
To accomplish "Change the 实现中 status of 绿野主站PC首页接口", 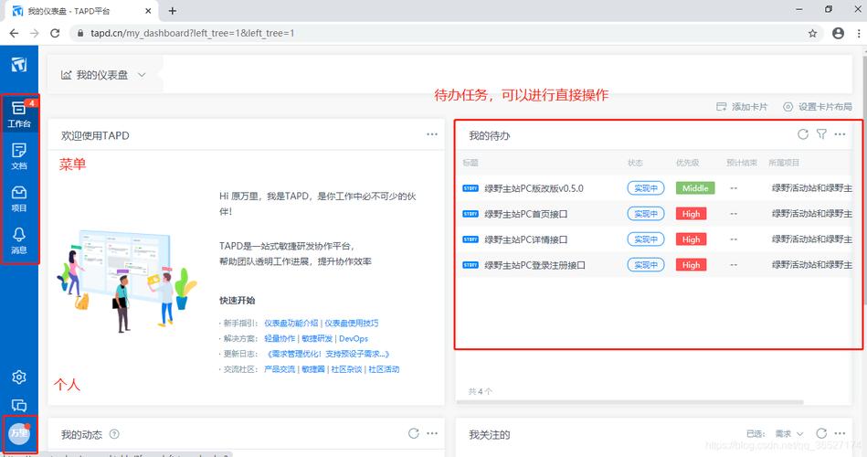I will [x=646, y=214].
